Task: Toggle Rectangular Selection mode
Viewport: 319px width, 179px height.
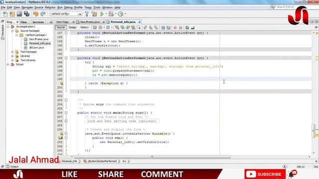Action: point(139,27)
